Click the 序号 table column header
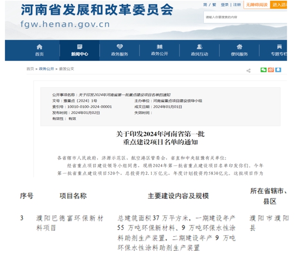This screenshot has width=303, height=258. coord(27,196)
